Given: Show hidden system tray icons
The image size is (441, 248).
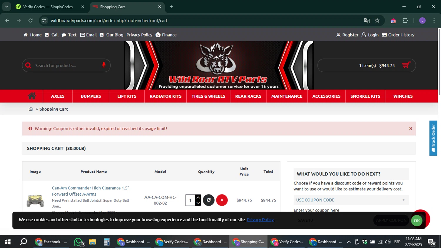Looking at the screenshot, I should [349, 242].
